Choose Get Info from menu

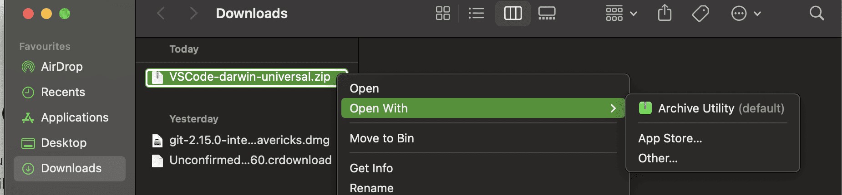[371, 168]
